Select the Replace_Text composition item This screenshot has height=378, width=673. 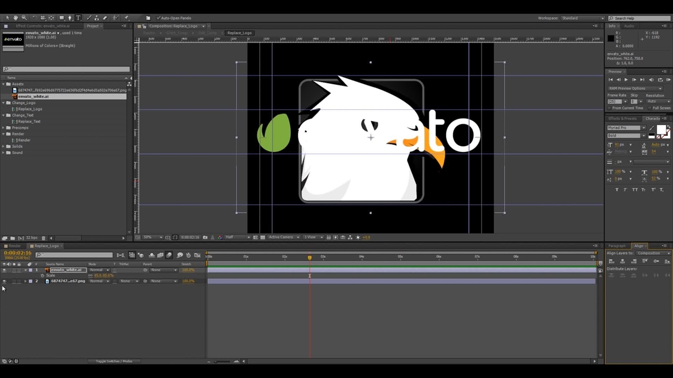(x=29, y=121)
